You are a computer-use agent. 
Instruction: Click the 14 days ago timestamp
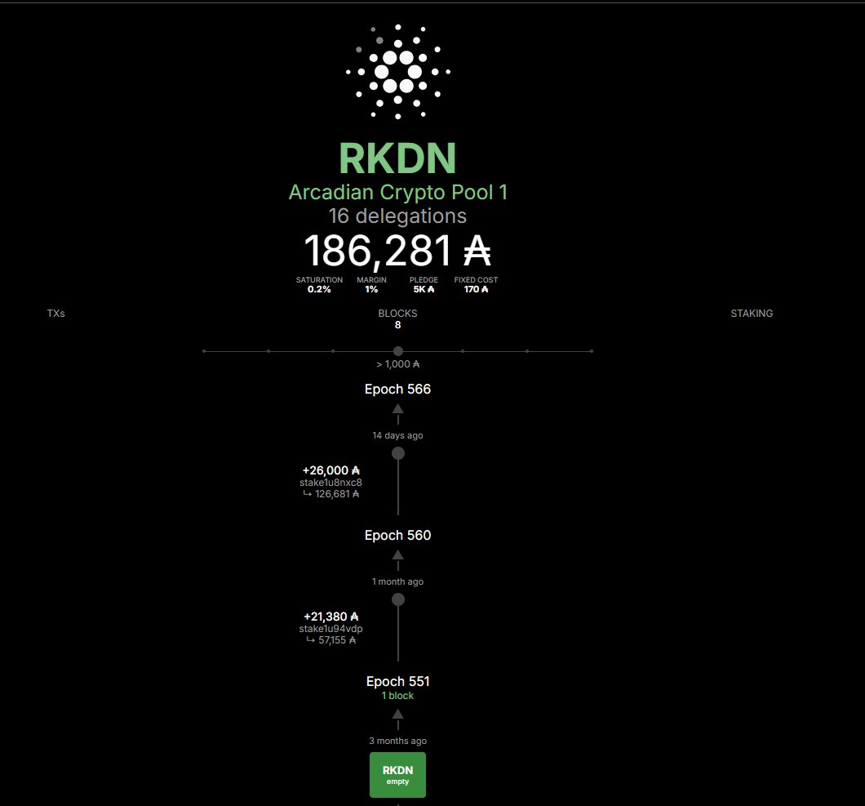[x=397, y=435]
